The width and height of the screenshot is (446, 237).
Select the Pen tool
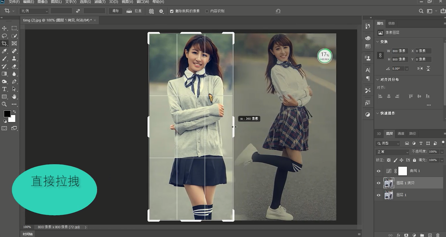14,82
